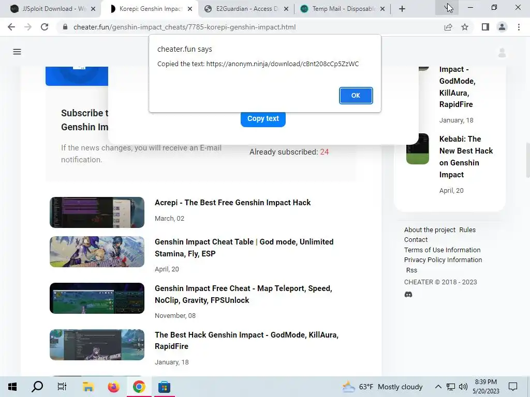This screenshot has height=397, width=530.
Task: Open the Rules footer link
Action: point(467,230)
